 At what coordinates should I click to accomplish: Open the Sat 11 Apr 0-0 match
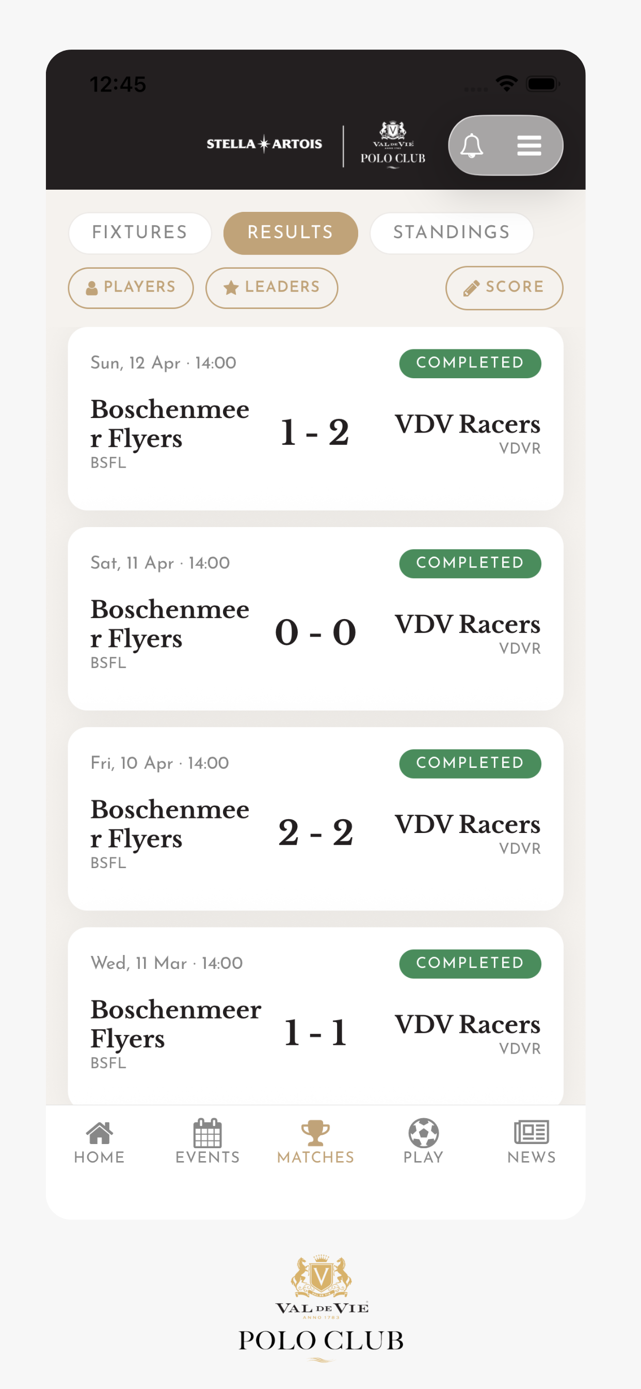tap(316, 619)
